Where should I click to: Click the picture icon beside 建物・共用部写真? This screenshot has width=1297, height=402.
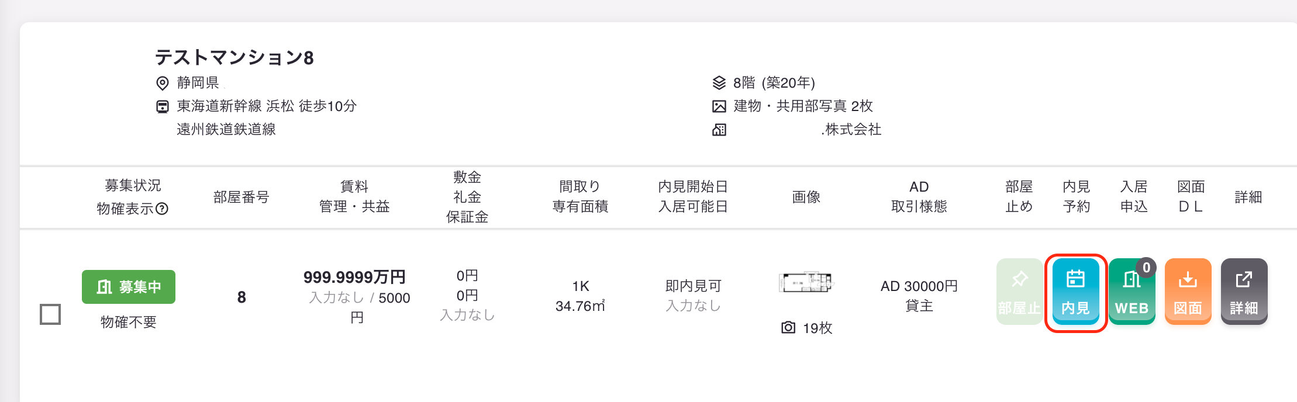pos(719,106)
